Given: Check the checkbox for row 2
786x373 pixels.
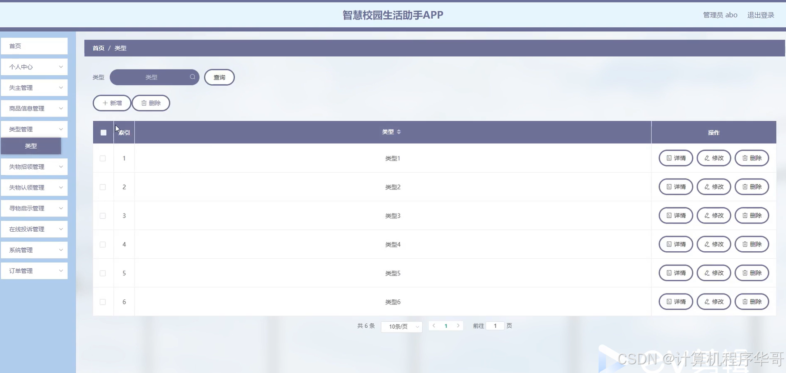Looking at the screenshot, I should click(x=103, y=187).
